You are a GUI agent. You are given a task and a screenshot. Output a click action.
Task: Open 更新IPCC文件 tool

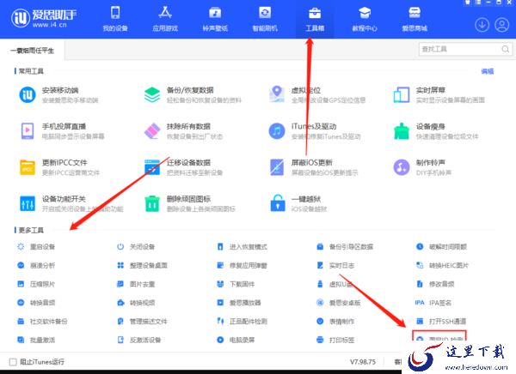tap(59, 167)
